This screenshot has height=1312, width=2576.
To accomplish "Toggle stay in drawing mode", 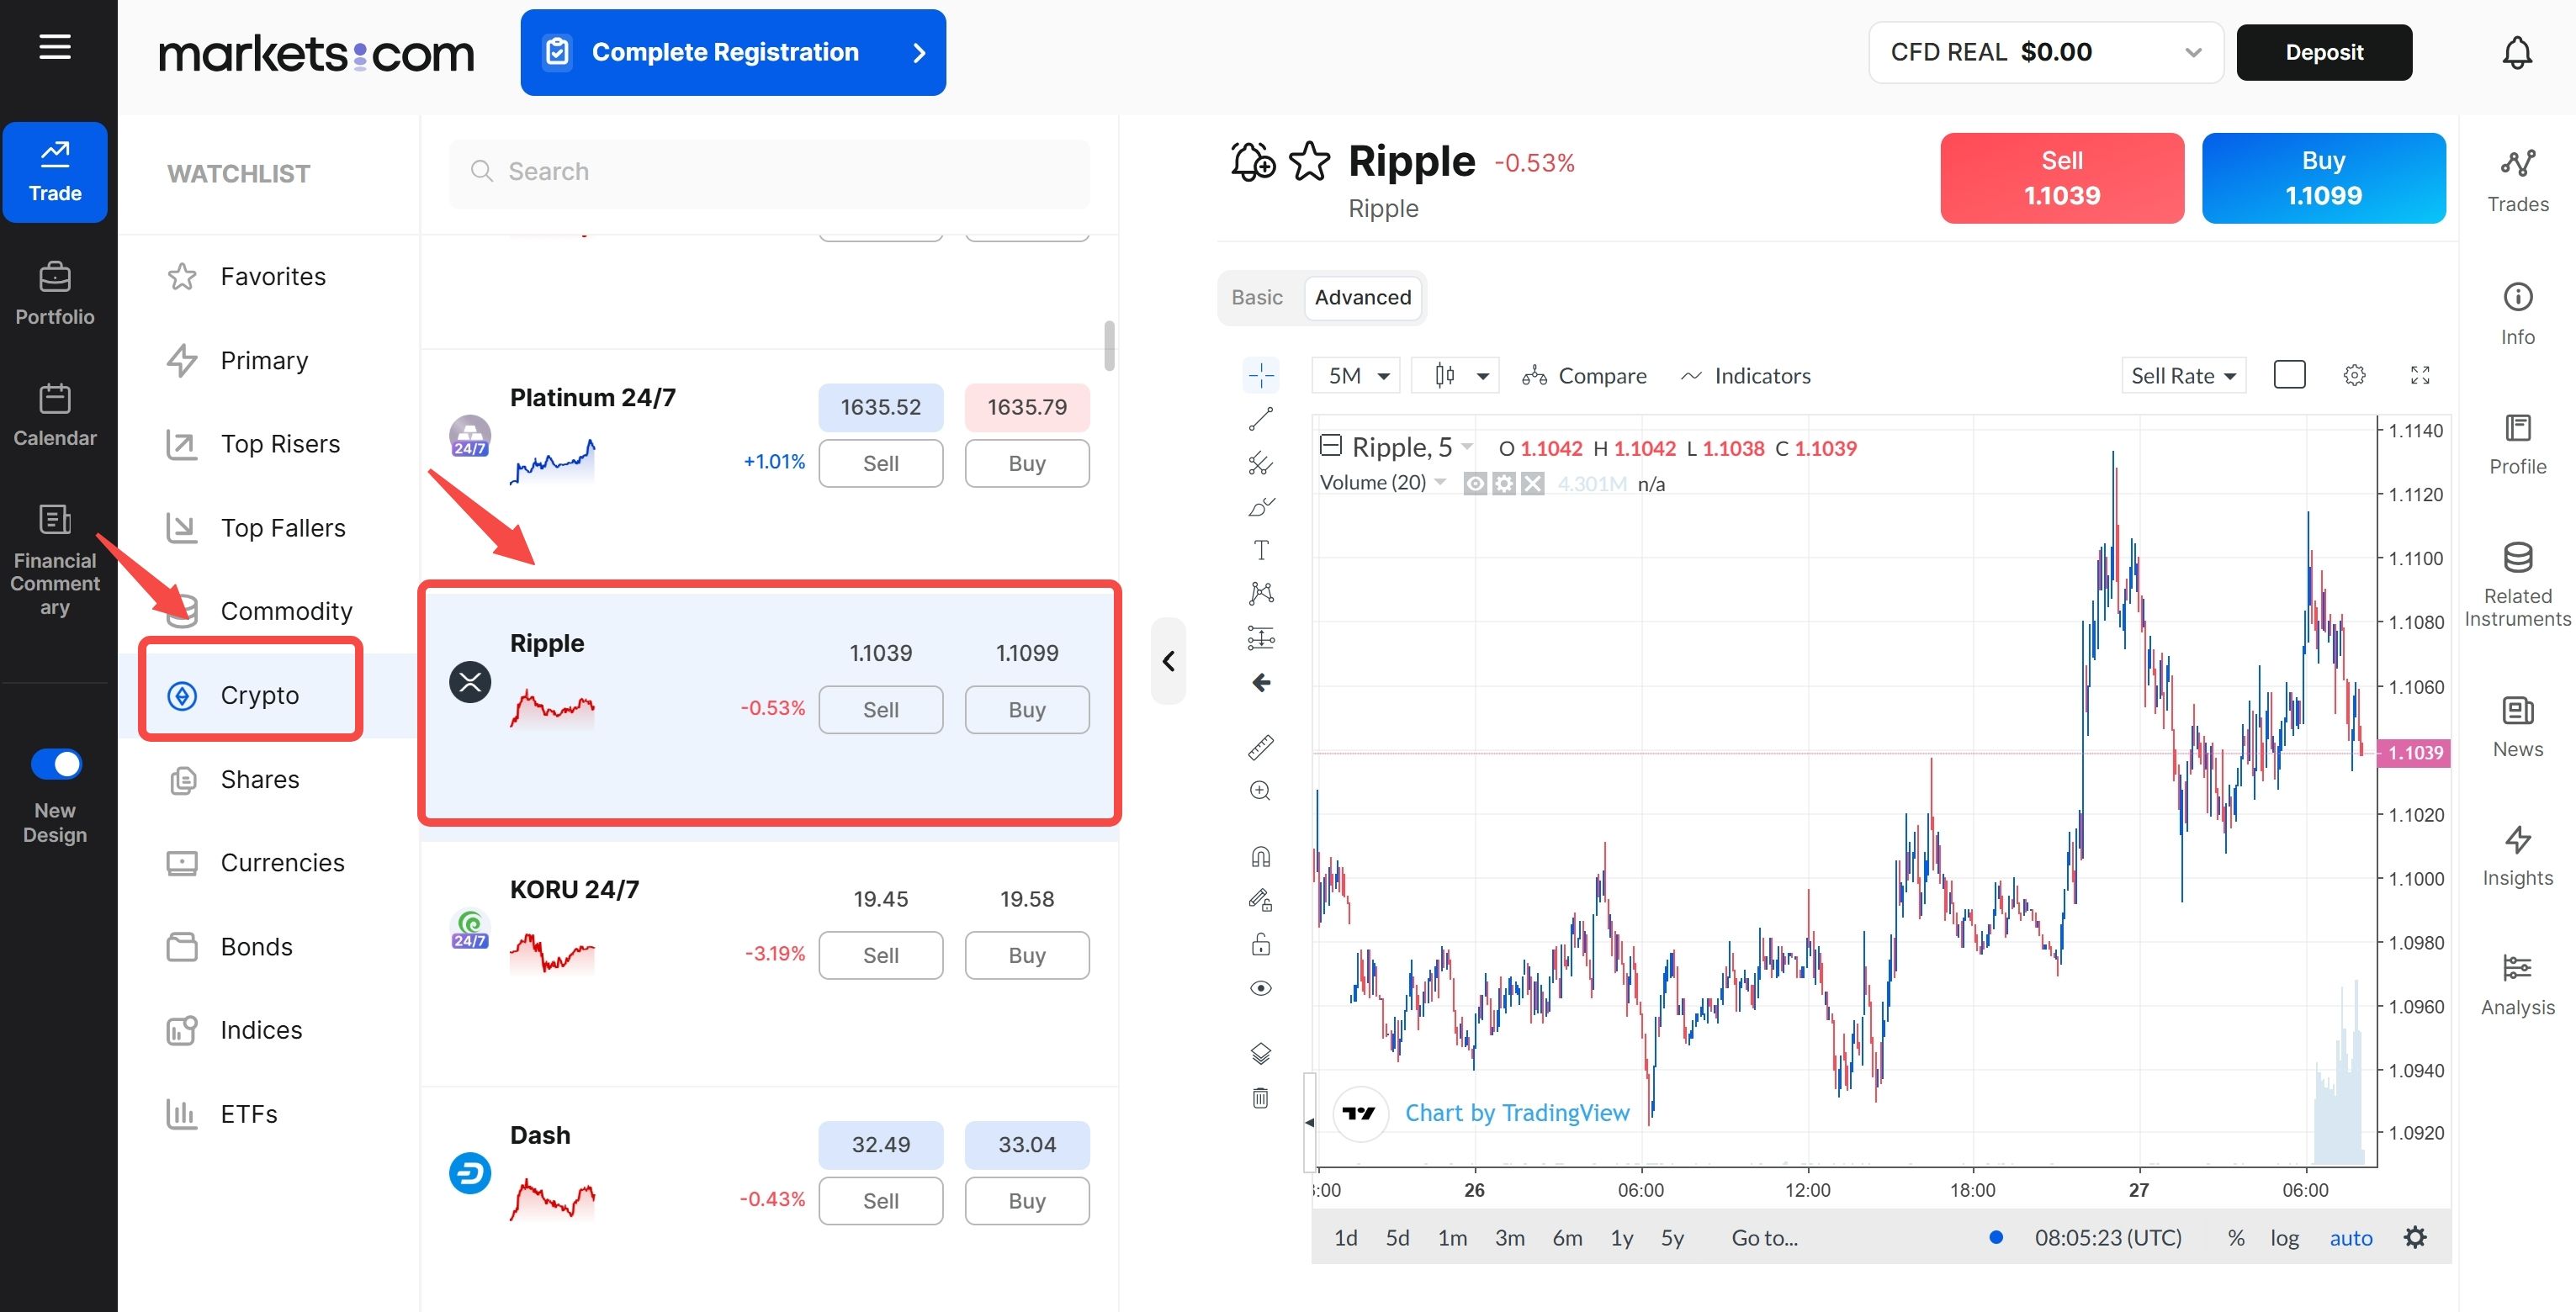I will pos(1261,900).
